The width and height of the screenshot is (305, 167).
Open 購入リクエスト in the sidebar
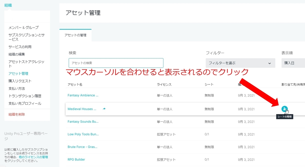tap(20, 81)
